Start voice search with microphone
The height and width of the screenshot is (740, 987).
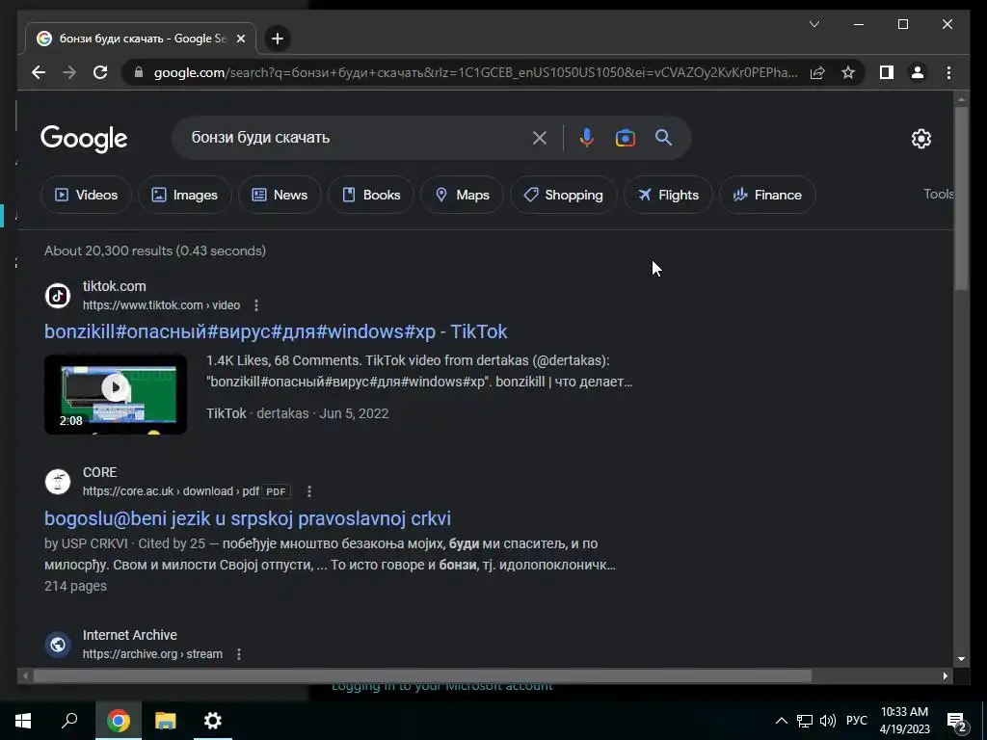586,138
